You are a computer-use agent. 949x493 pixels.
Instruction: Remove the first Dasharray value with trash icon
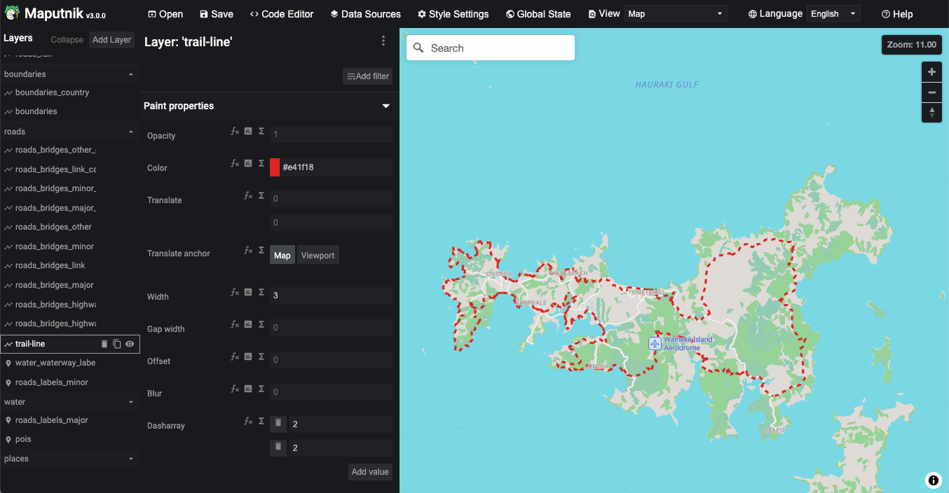point(278,424)
